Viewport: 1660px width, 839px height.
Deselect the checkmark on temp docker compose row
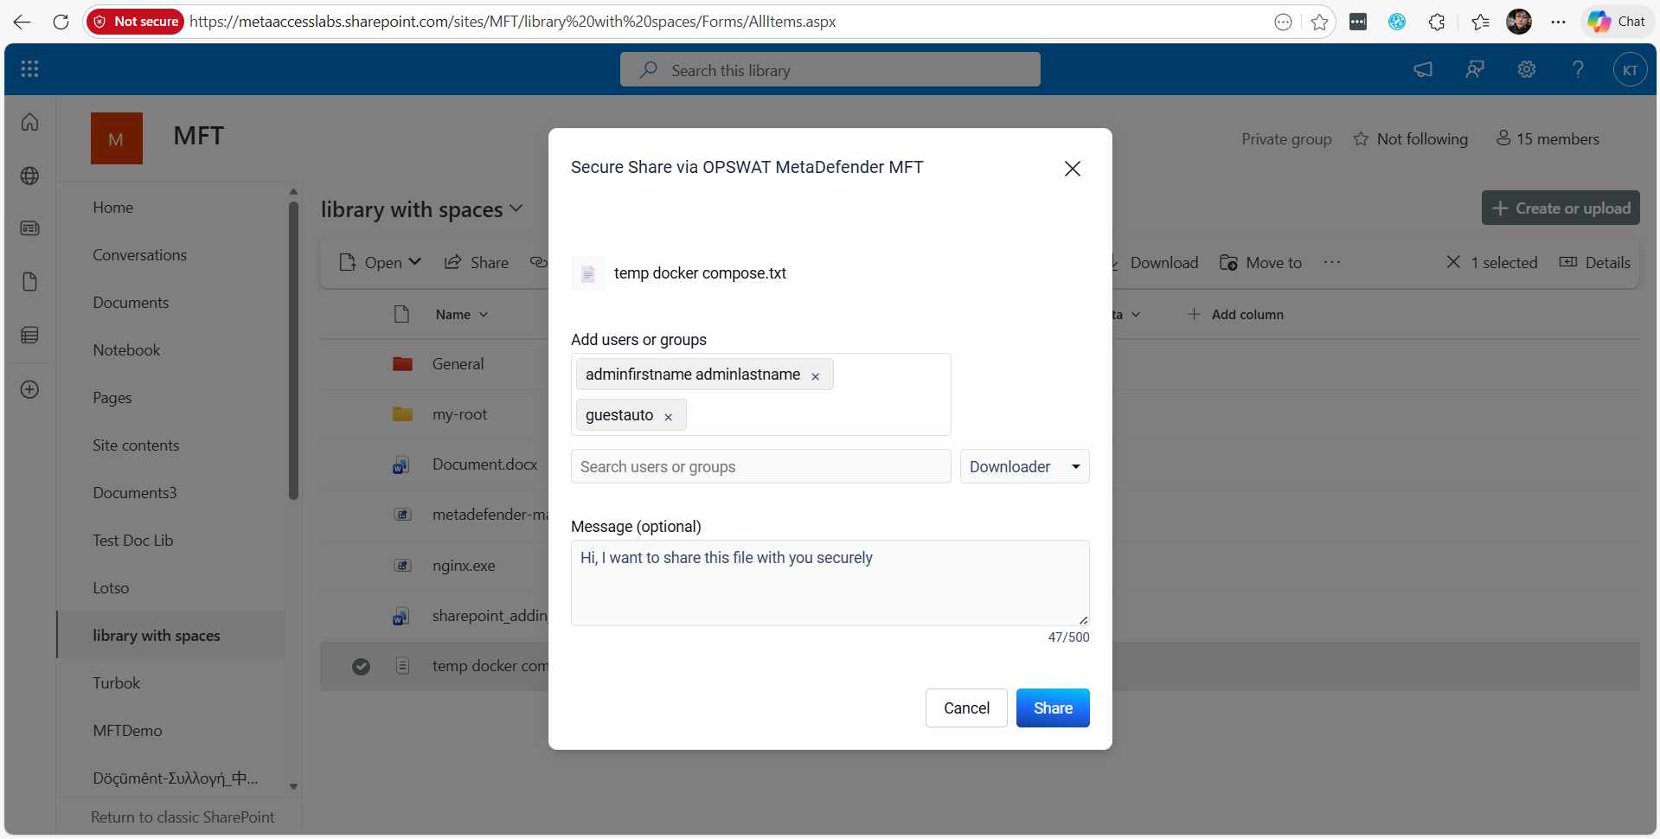coord(361,666)
